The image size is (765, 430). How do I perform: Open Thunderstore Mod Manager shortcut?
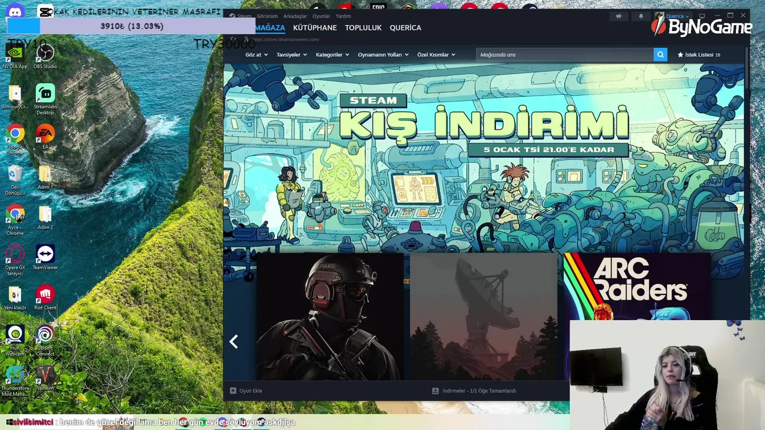click(x=15, y=380)
